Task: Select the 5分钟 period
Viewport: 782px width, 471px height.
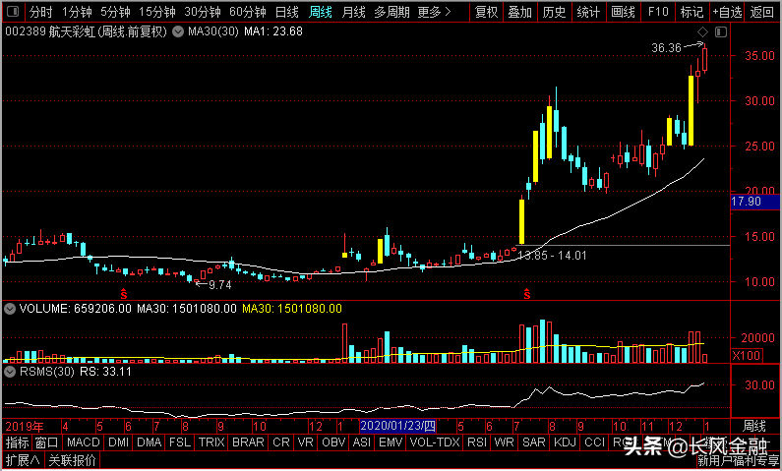Action: click(115, 12)
